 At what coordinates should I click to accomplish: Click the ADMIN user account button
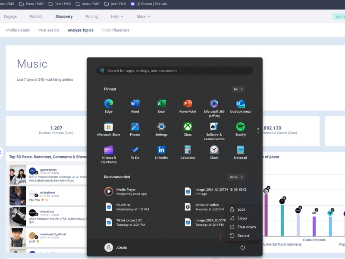pyautogui.click(x=116, y=247)
